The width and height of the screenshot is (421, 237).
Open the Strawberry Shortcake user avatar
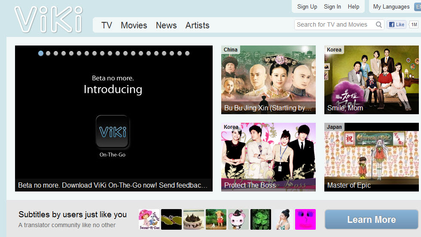coord(149,219)
